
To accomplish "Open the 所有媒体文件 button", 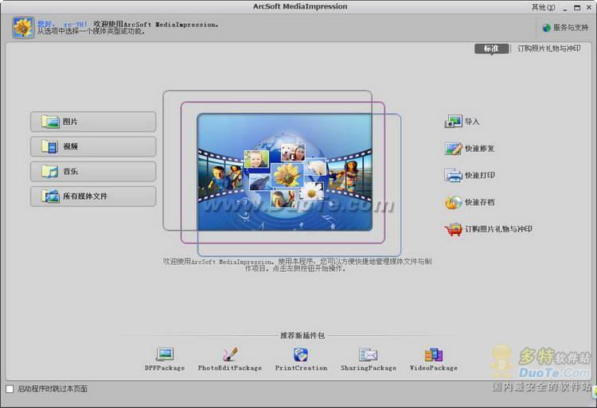I will 93,196.
